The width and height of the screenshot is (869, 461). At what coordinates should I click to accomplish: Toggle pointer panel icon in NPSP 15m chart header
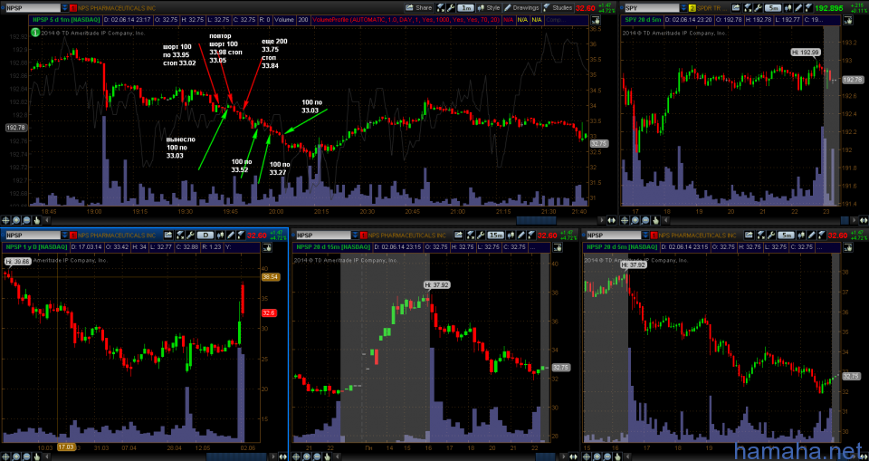558,246
